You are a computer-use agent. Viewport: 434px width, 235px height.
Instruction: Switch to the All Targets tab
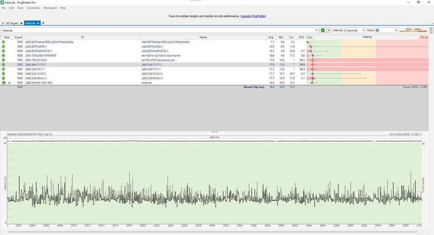coord(12,23)
